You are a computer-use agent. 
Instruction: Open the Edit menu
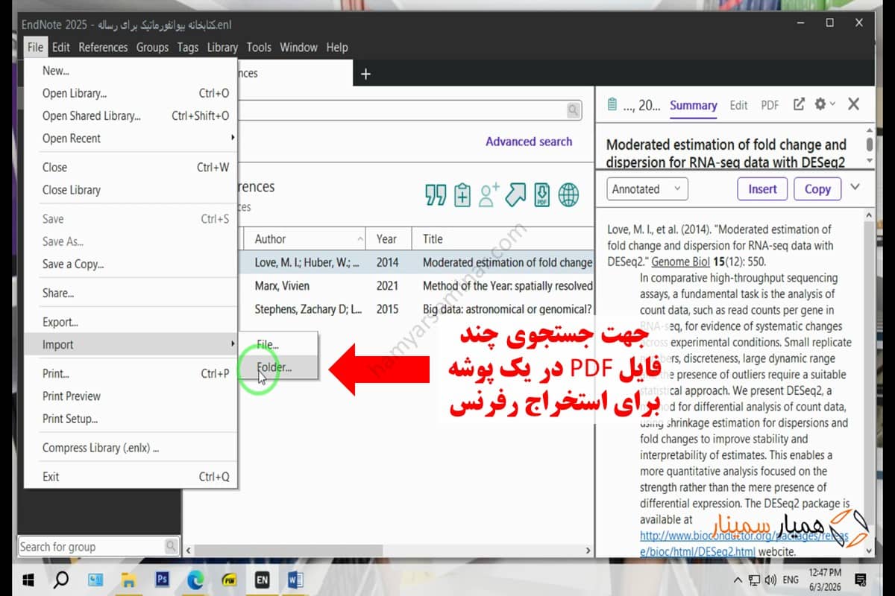click(61, 47)
